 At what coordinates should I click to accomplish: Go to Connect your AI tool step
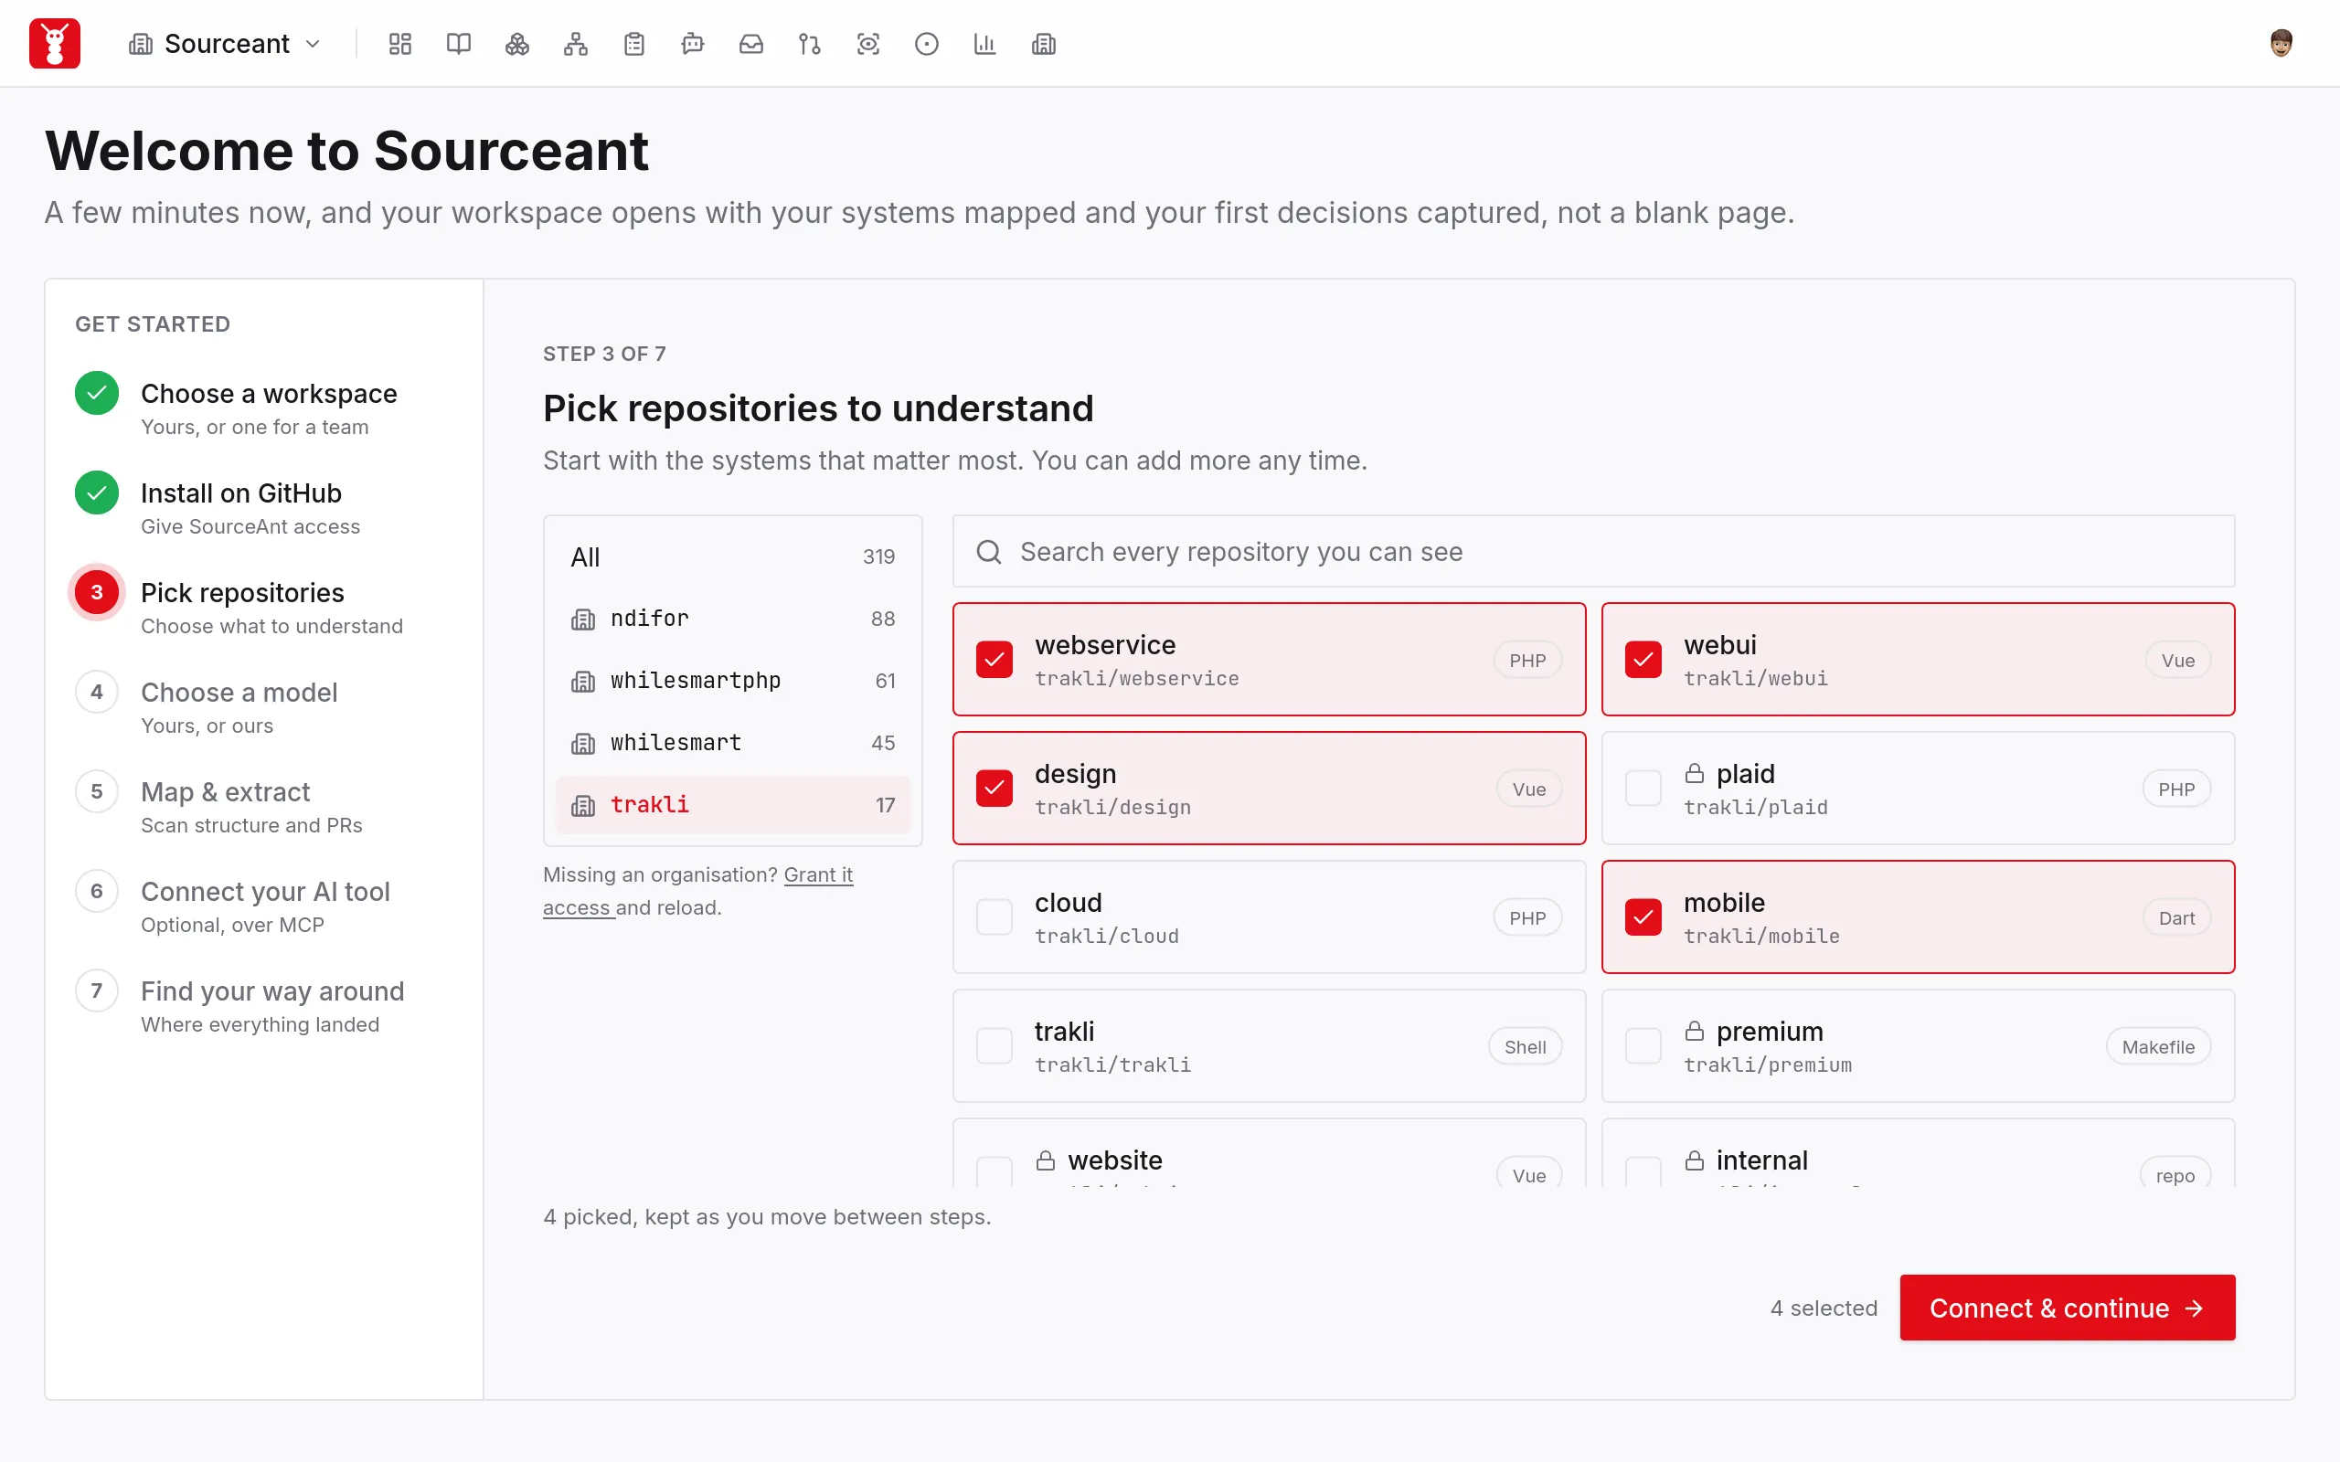point(265,906)
